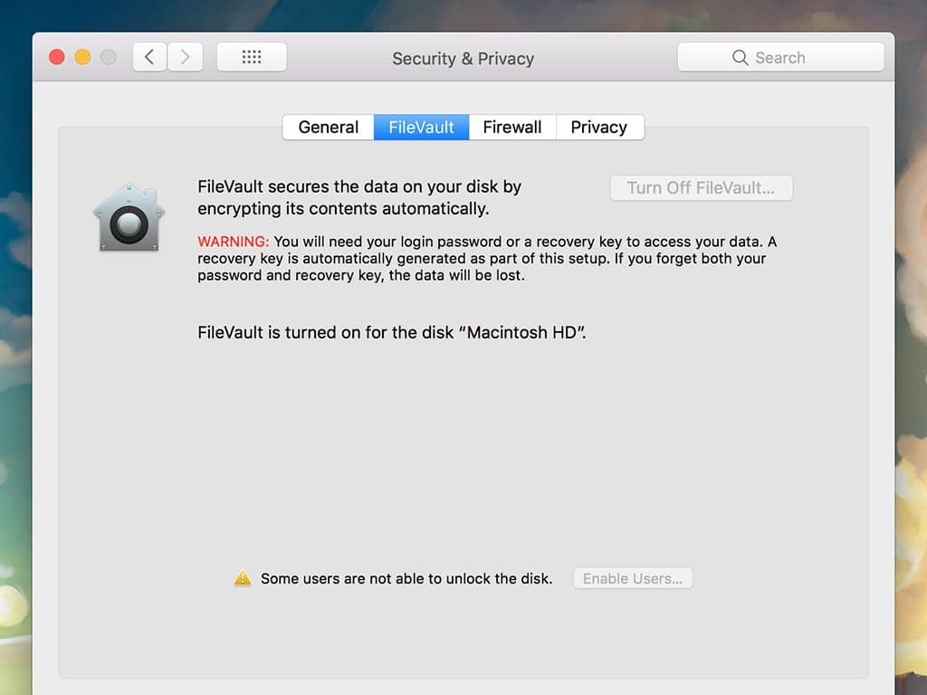
Task: Click the yellow warning triangle icon
Action: [242, 577]
